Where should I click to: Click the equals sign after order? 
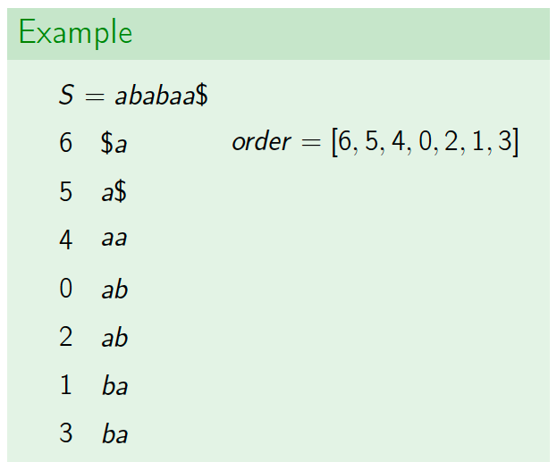point(311,142)
